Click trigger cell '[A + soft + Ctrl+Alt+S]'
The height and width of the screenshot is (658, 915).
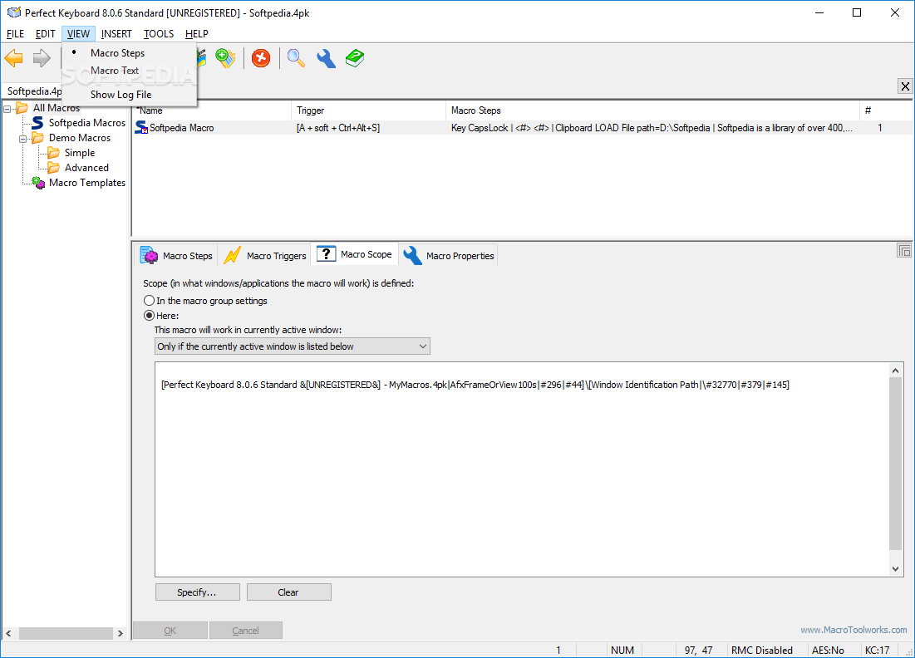338,128
